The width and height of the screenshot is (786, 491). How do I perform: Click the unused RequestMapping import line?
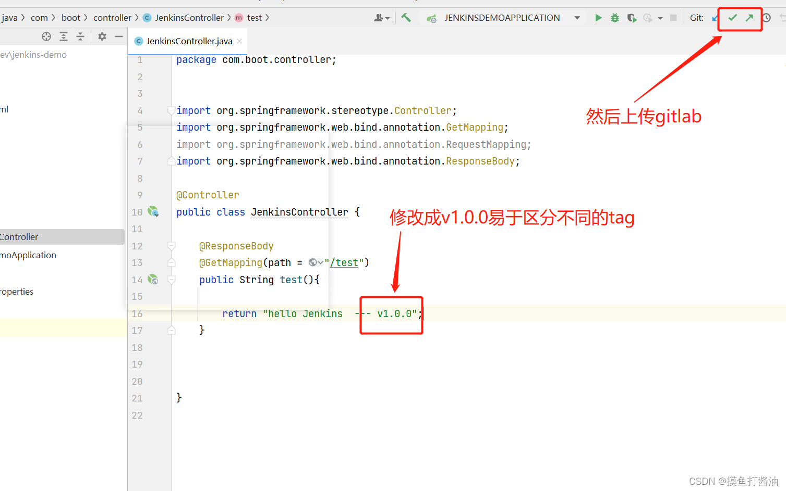click(354, 144)
